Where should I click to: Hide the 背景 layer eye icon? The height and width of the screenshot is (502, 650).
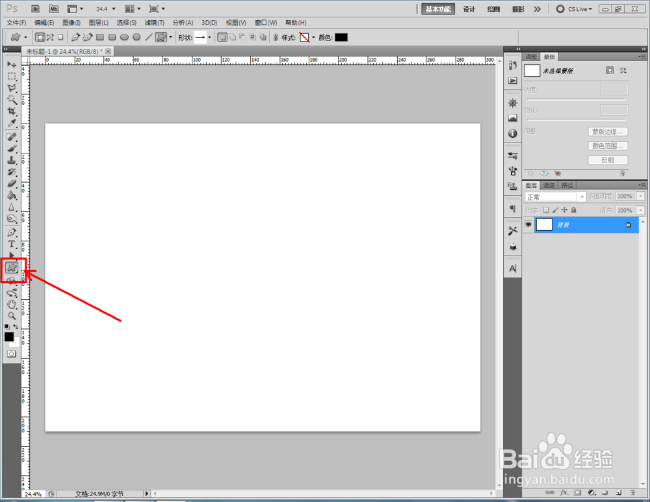click(x=528, y=224)
